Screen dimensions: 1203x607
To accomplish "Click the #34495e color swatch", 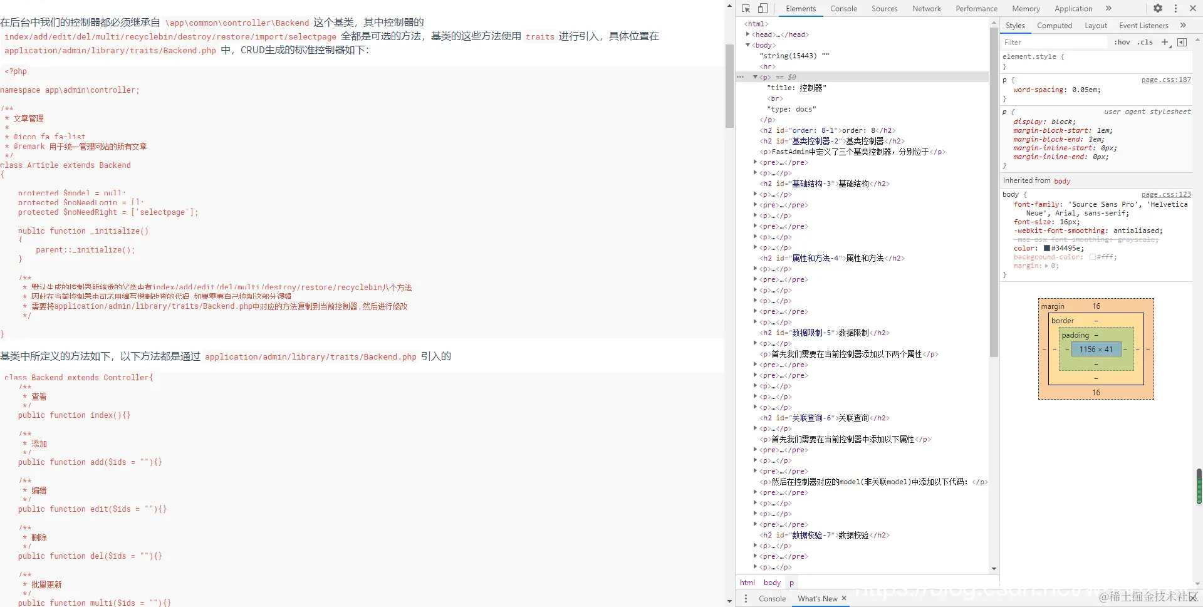I will pos(1046,248).
